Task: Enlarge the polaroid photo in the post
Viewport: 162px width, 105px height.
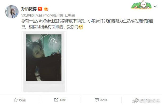Action: (44, 62)
